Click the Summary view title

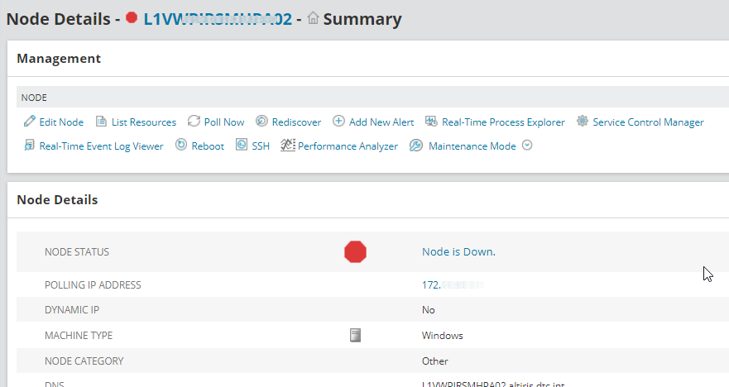click(x=362, y=19)
